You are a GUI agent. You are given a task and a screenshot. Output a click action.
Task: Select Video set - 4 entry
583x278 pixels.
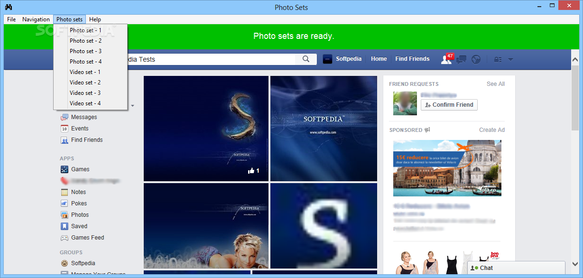[90, 103]
